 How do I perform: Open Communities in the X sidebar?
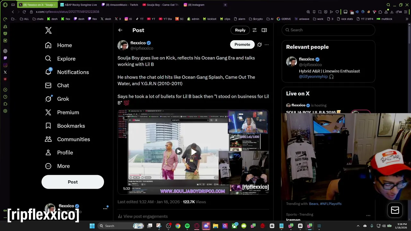(67, 139)
